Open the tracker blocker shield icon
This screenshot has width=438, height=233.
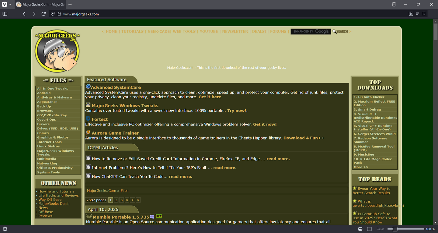tap(53, 14)
